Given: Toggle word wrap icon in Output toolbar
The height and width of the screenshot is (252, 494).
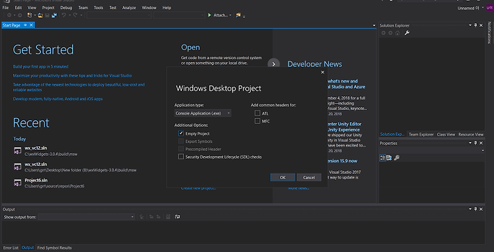Looking at the screenshot, I should (178, 217).
